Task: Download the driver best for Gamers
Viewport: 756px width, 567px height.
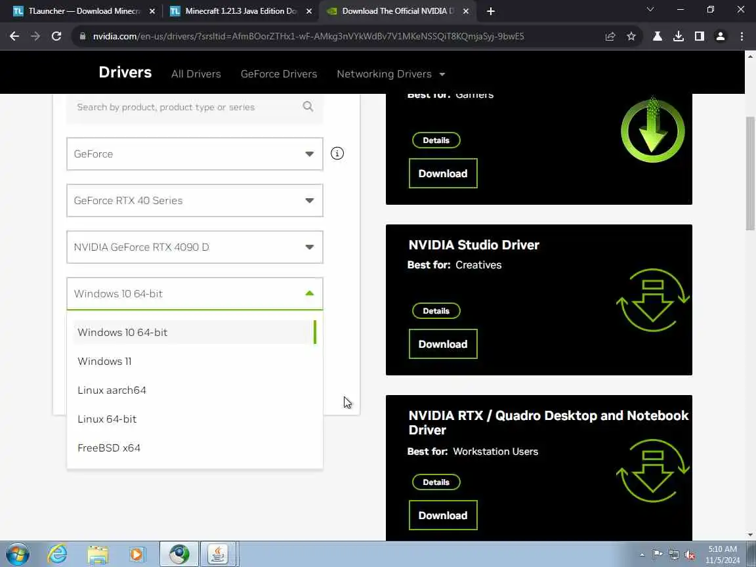Action: [x=443, y=173]
